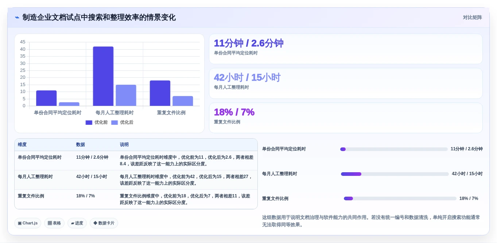Click the progress bar for 每月人工整理耗时
The height and width of the screenshot is (243, 497).
click(395, 174)
